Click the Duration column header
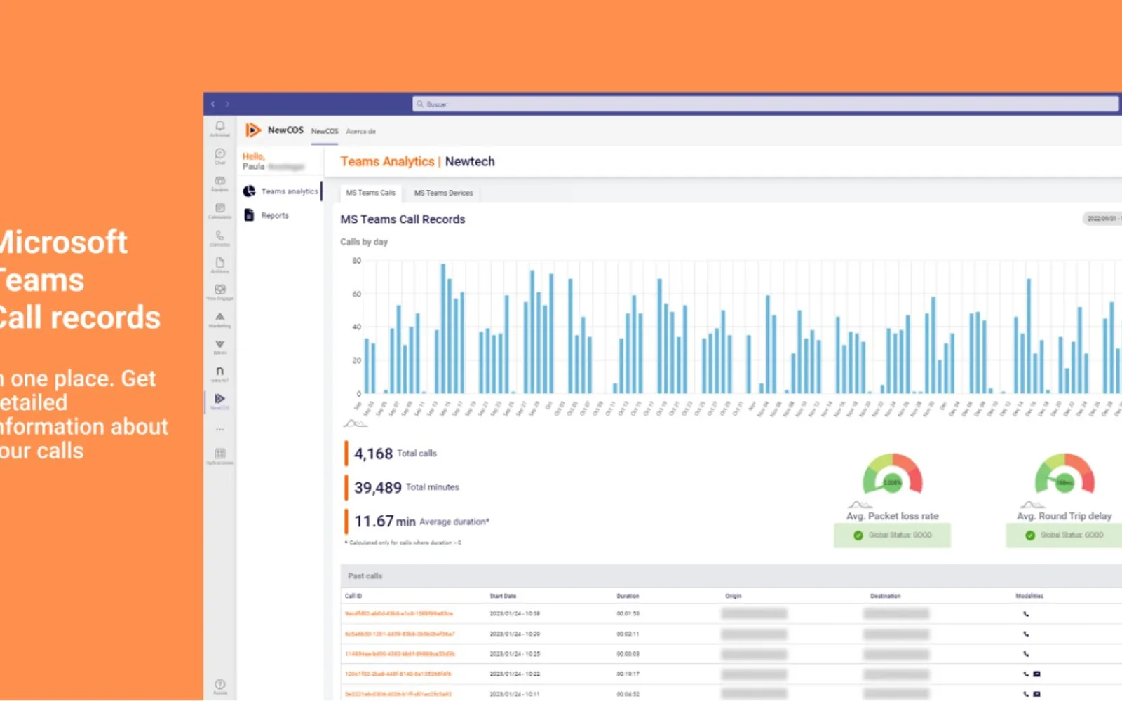1122x701 pixels. click(628, 597)
